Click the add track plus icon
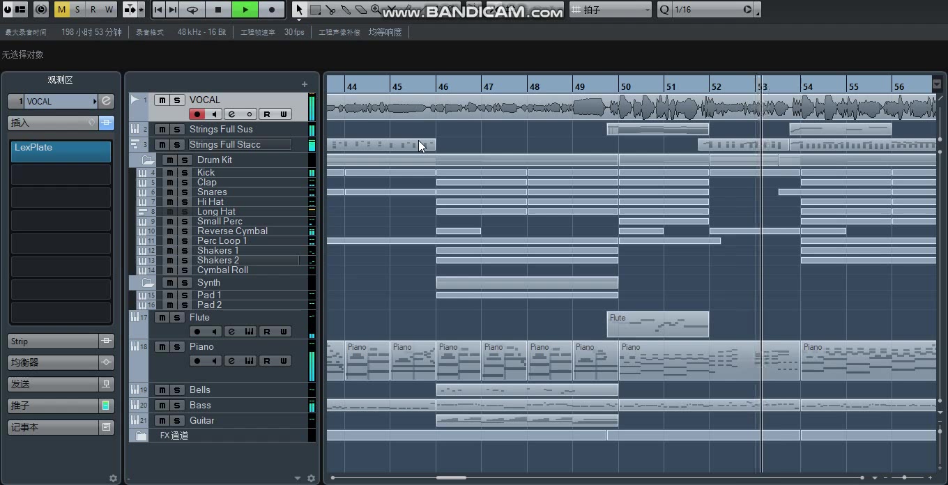 coord(304,84)
